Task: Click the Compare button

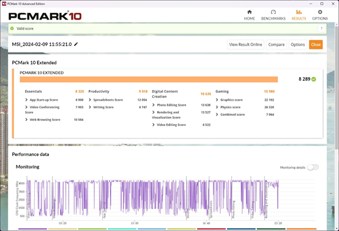Action: [277, 45]
